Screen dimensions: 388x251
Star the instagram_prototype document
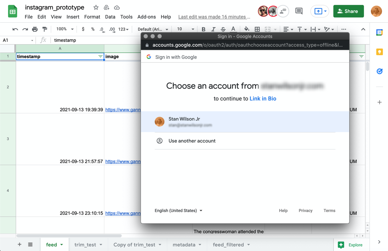tap(96, 7)
